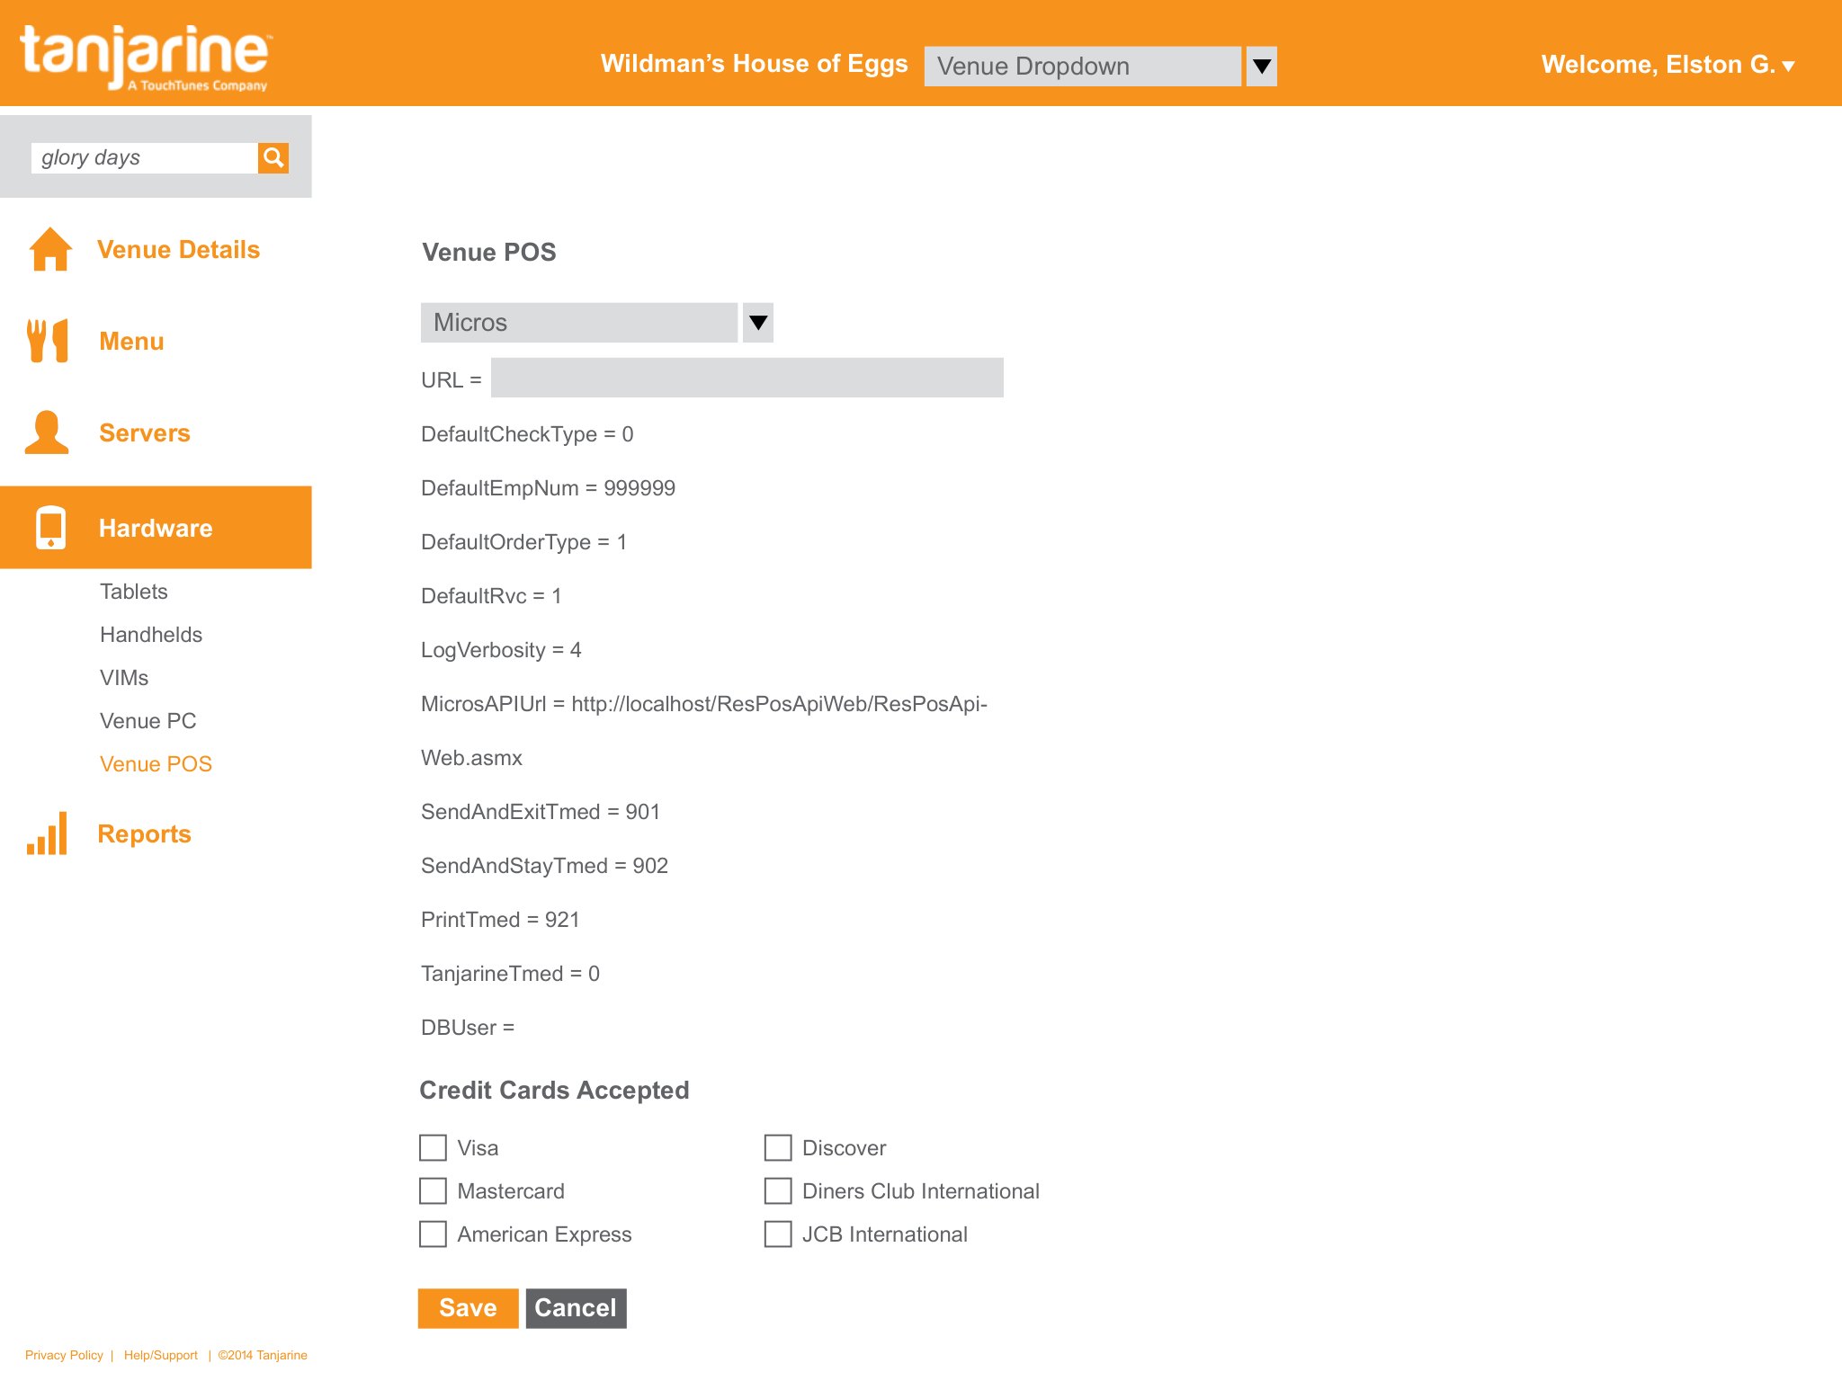
Task: Enable the American Express checkbox
Action: coord(433,1234)
